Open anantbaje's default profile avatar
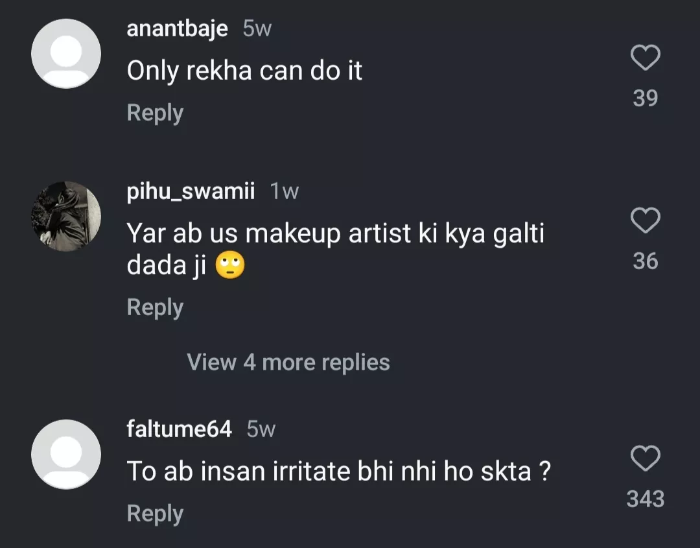700x548 pixels. click(66, 54)
